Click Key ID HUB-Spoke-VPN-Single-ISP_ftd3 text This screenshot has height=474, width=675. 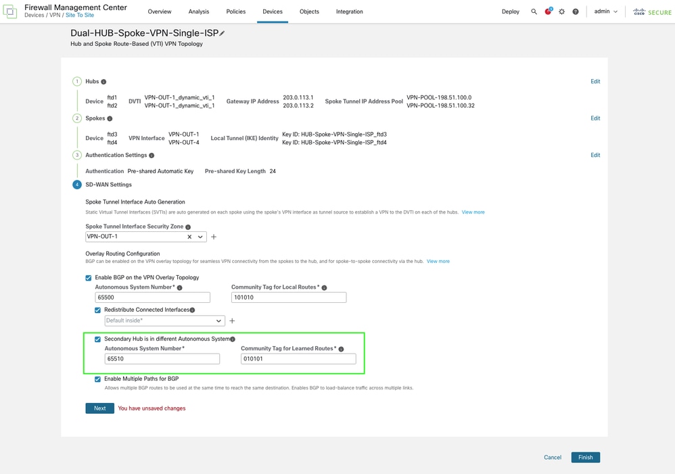(x=335, y=135)
